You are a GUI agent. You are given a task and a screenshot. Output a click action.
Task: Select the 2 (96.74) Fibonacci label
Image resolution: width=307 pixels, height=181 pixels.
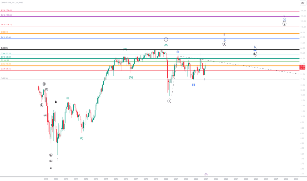(4, 32)
